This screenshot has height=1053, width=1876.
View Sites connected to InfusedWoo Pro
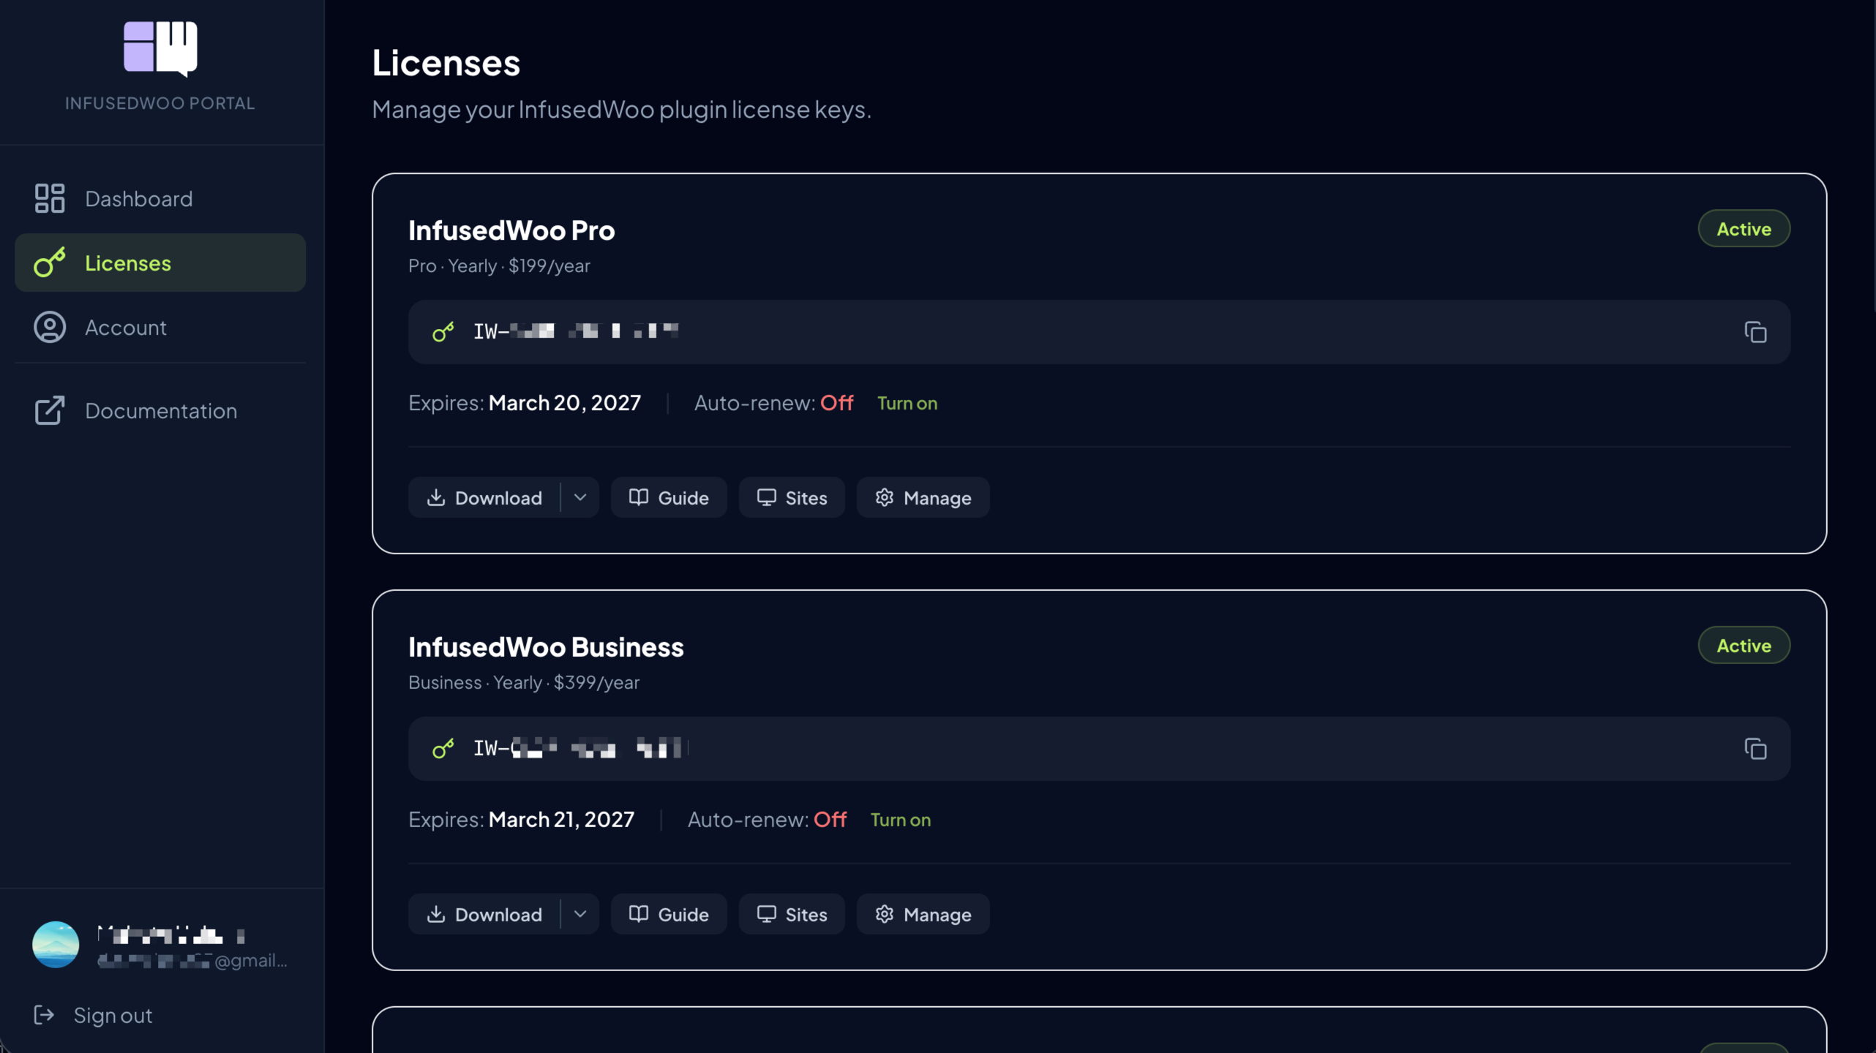click(x=791, y=497)
